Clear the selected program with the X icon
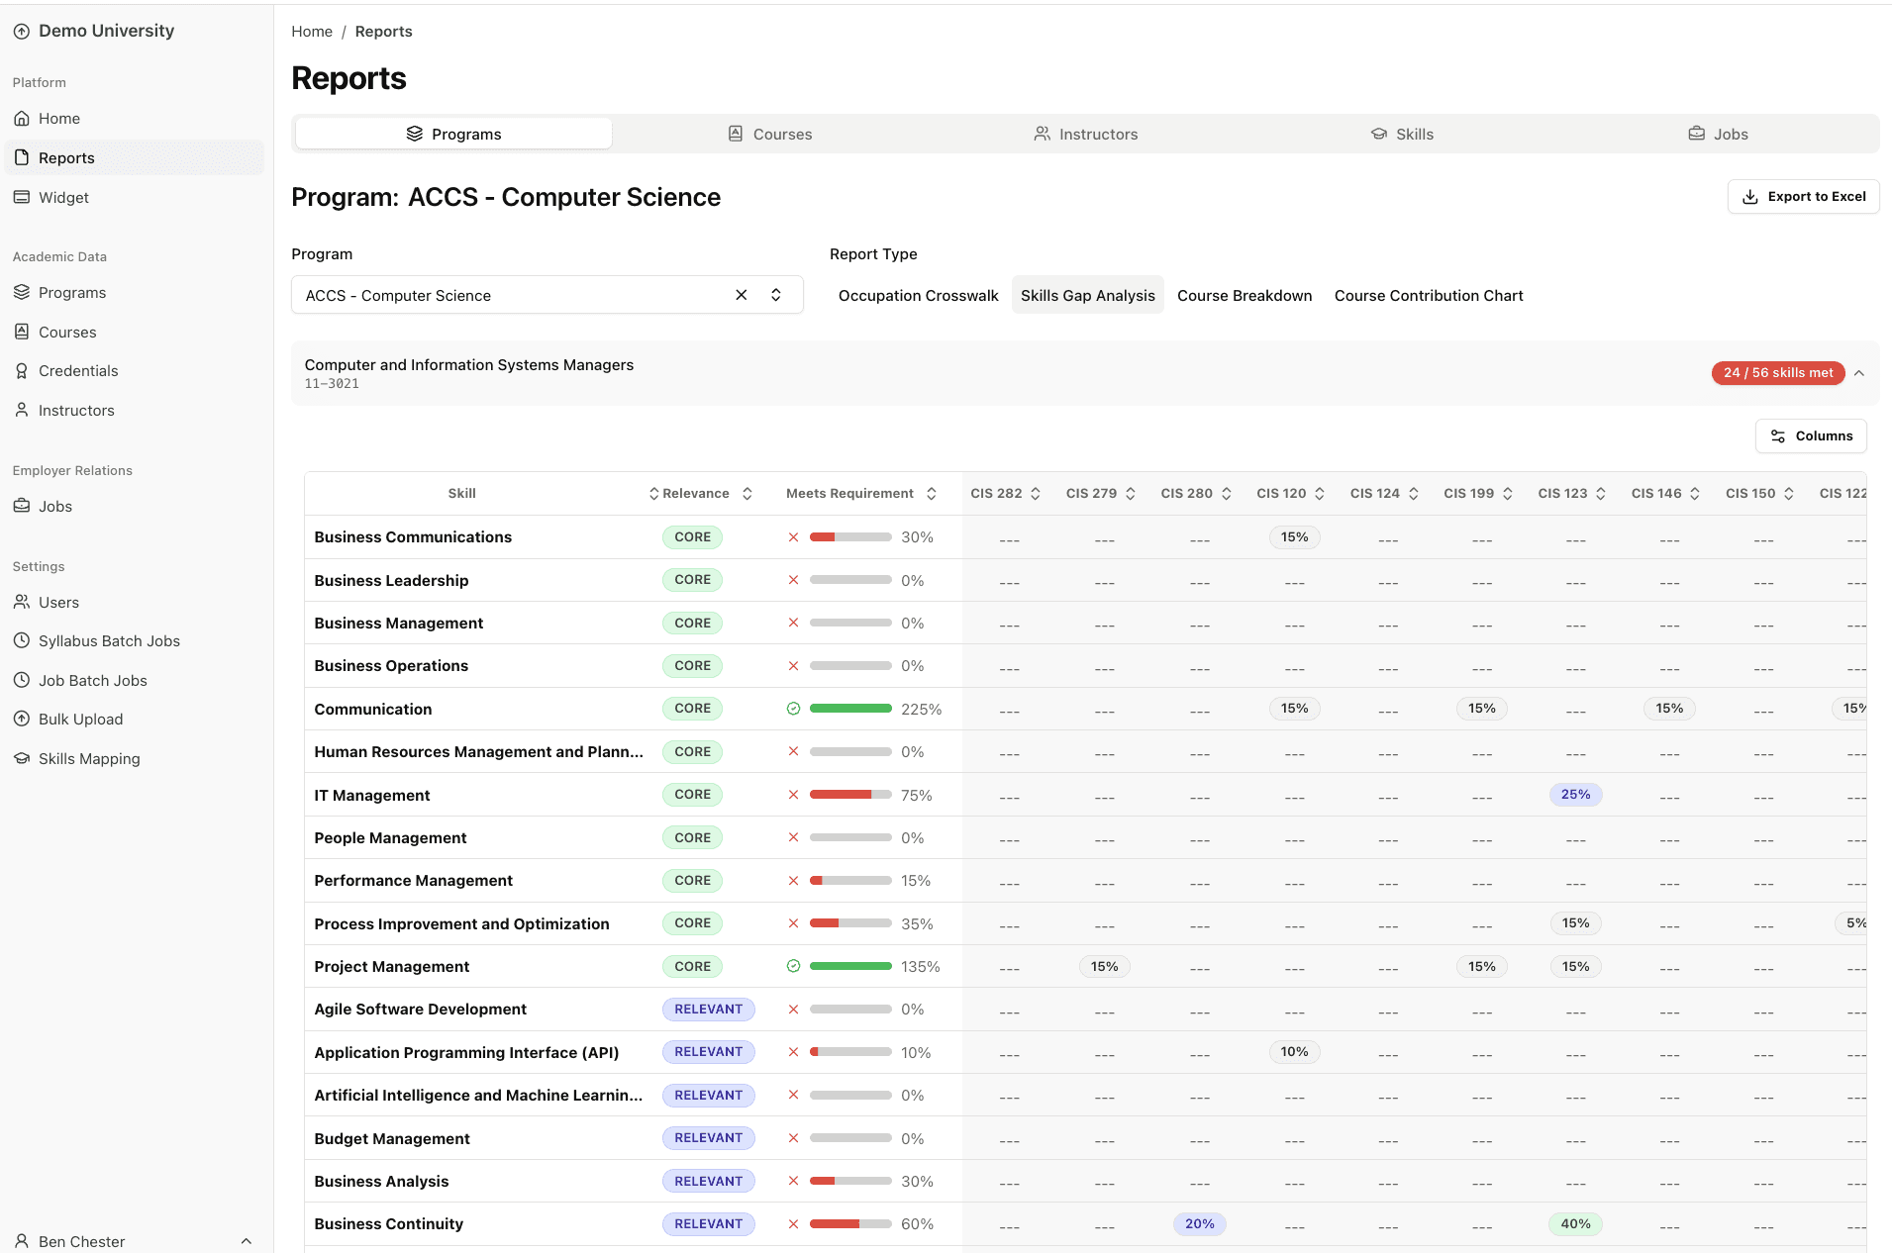Screen dimensions: 1892x1253 click(742, 295)
